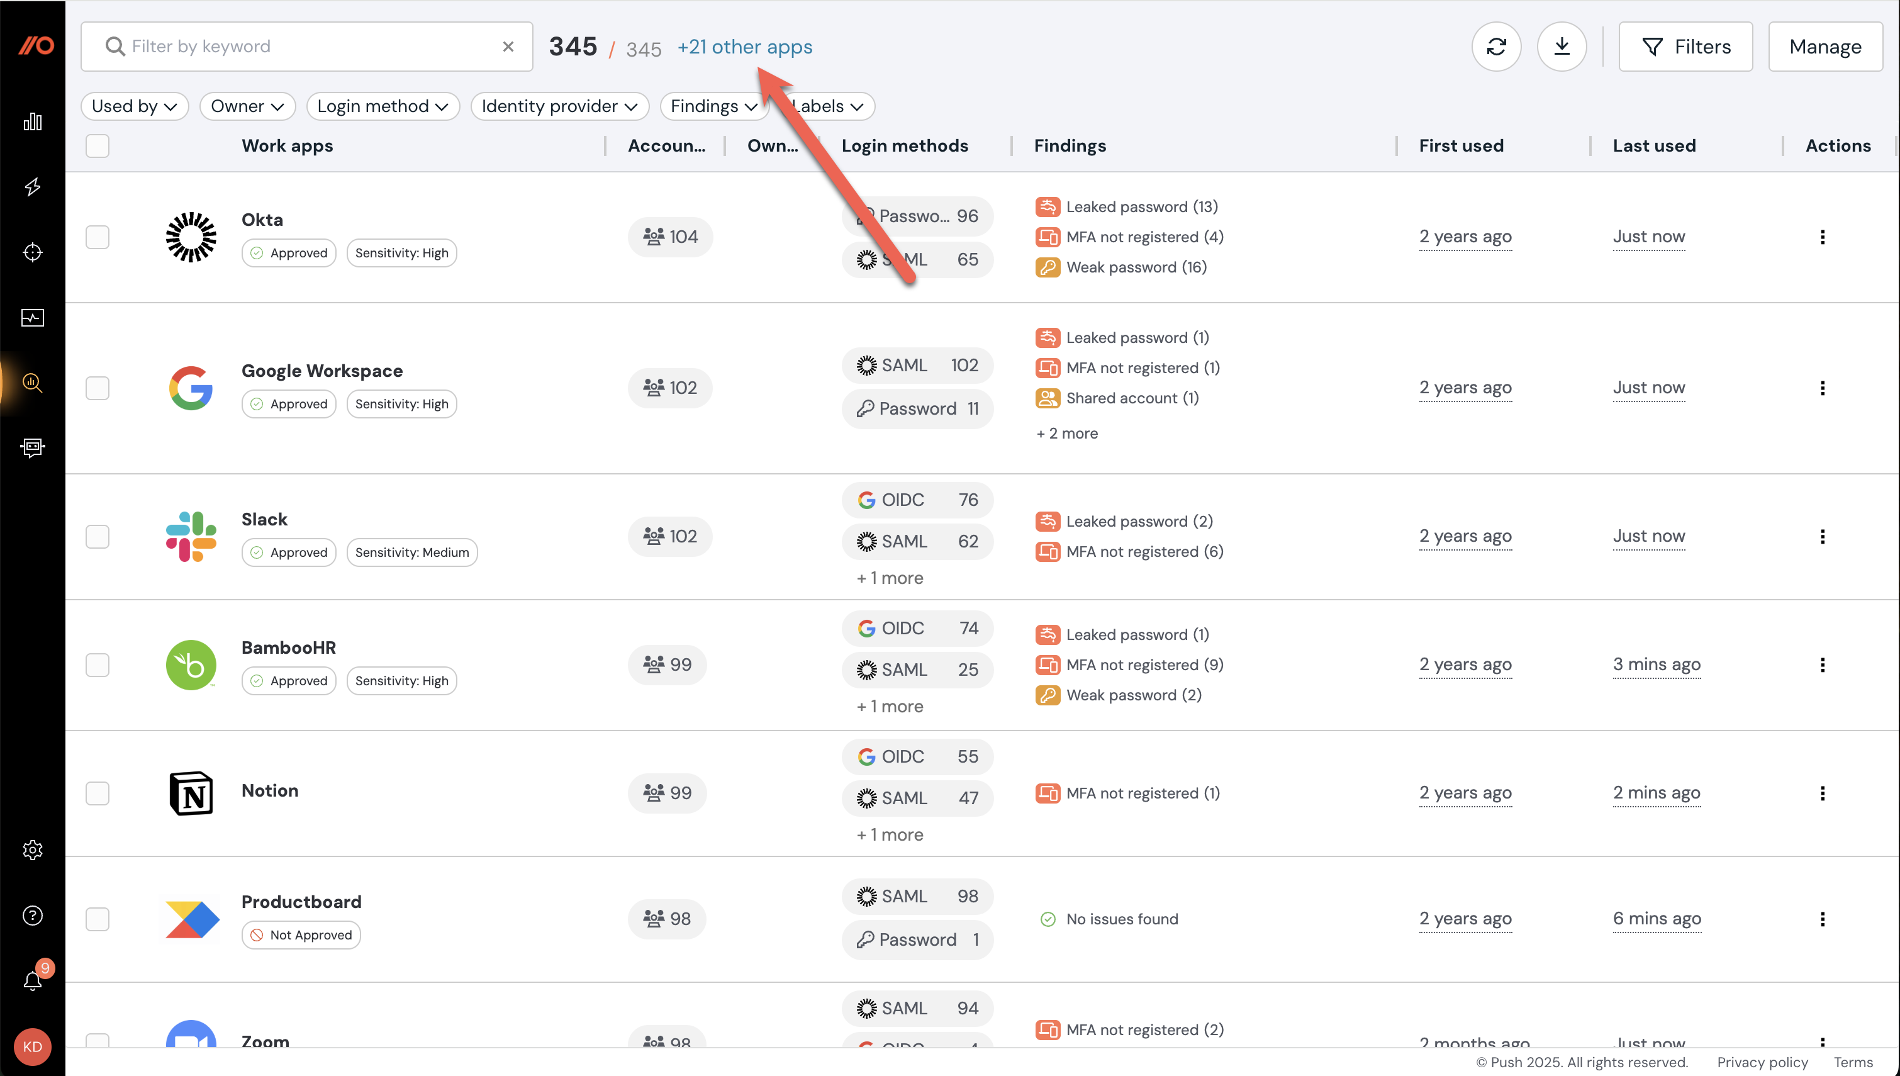Sort by Findings column header

tap(1070, 145)
